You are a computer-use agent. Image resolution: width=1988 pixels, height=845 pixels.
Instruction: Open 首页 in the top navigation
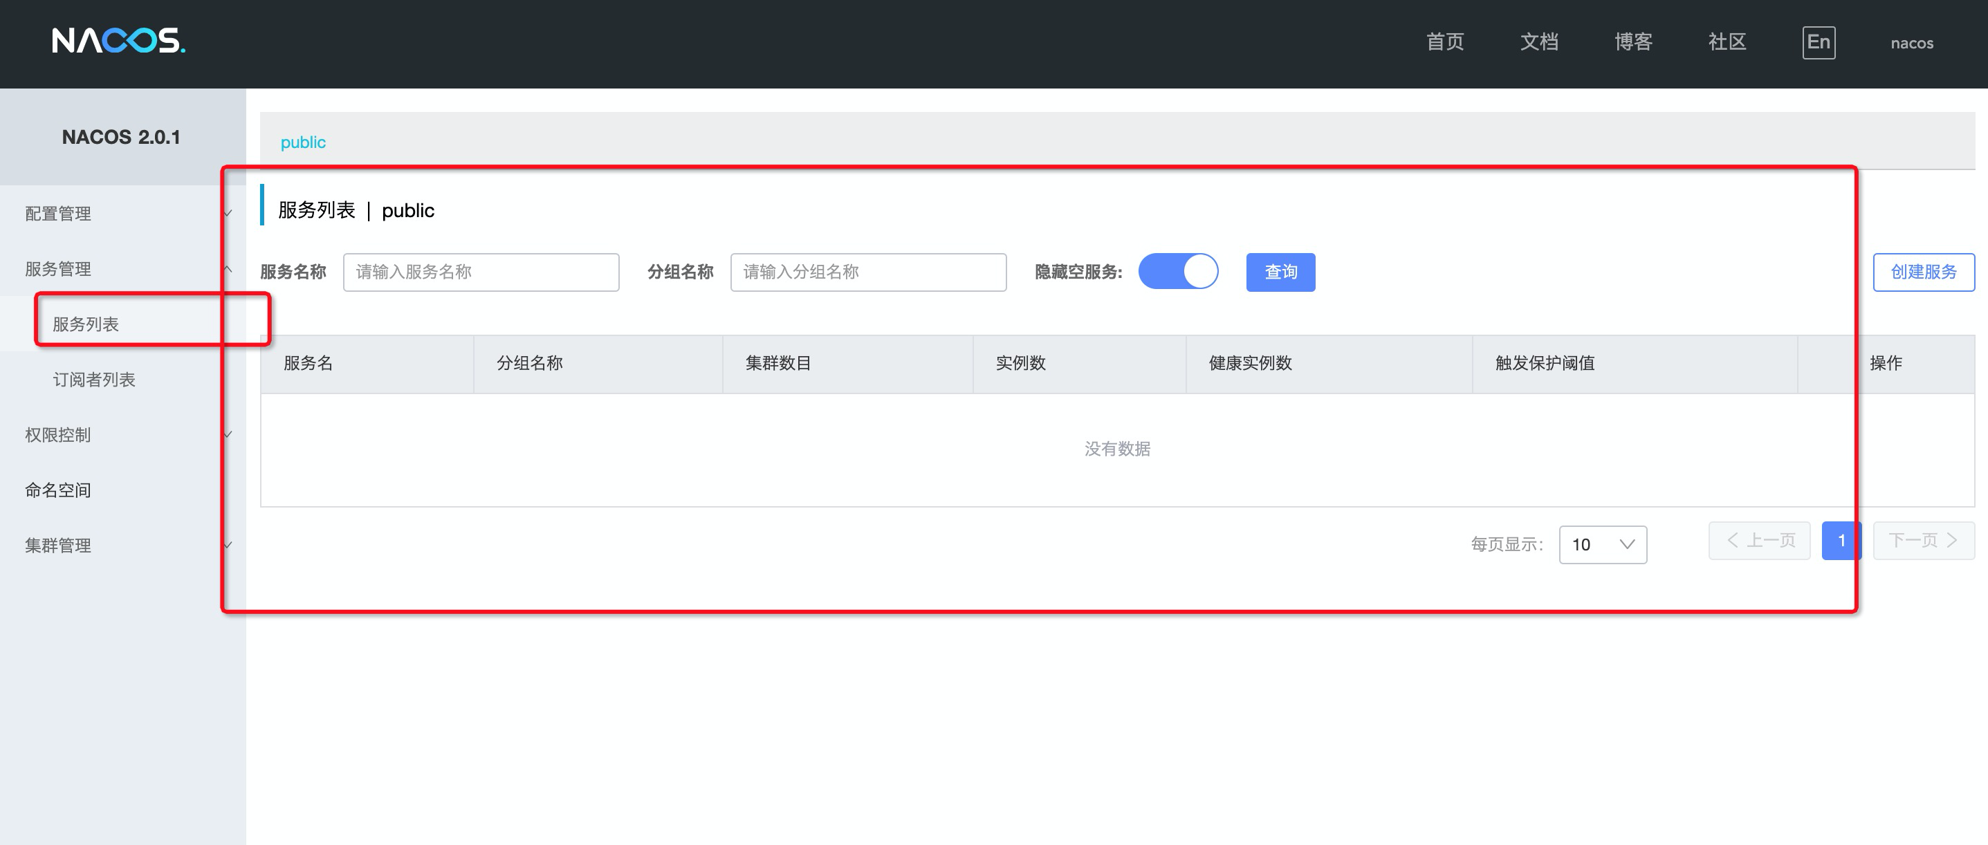[x=1445, y=42]
